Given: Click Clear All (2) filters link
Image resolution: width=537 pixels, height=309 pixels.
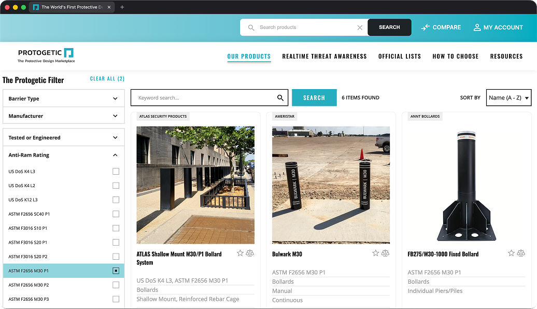Looking at the screenshot, I should (107, 79).
